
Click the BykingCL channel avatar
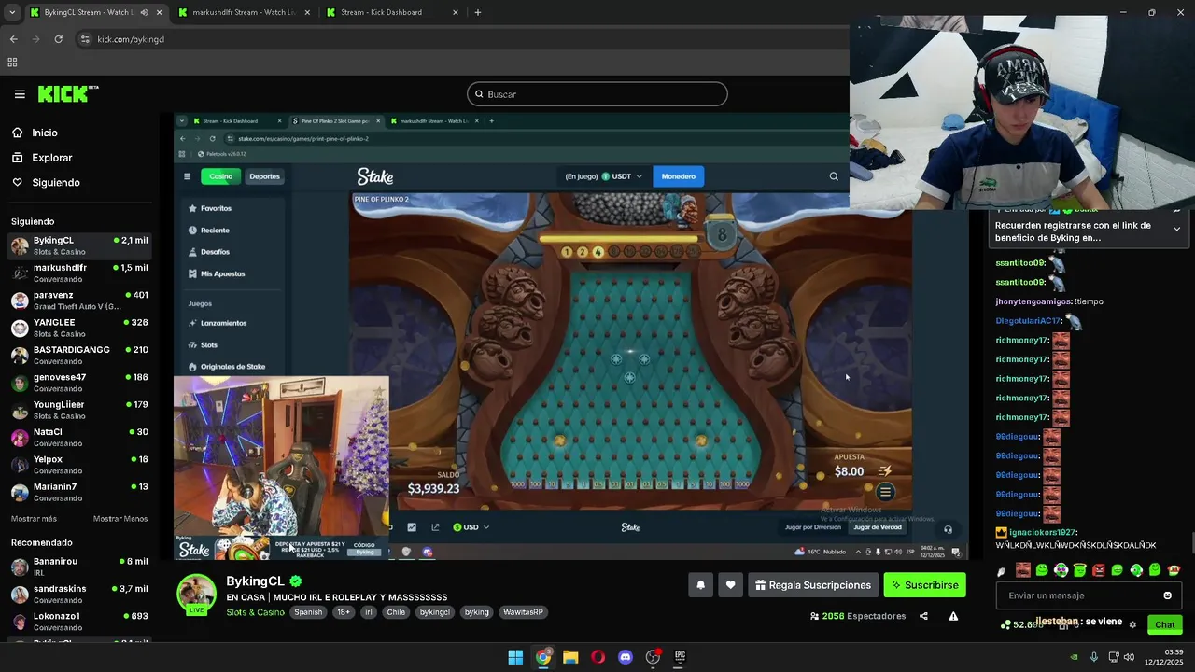(197, 595)
